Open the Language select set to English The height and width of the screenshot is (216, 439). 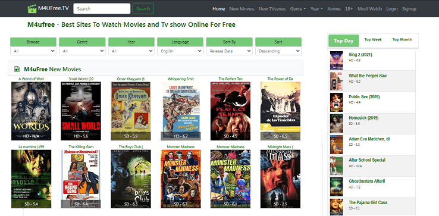point(180,51)
